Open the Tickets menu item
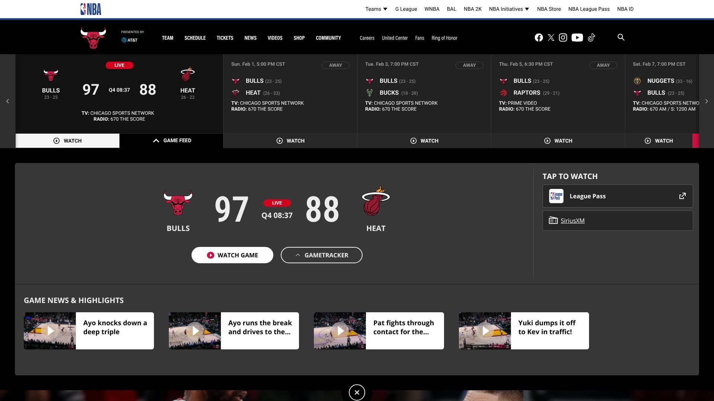This screenshot has height=401, width=714. [x=225, y=38]
